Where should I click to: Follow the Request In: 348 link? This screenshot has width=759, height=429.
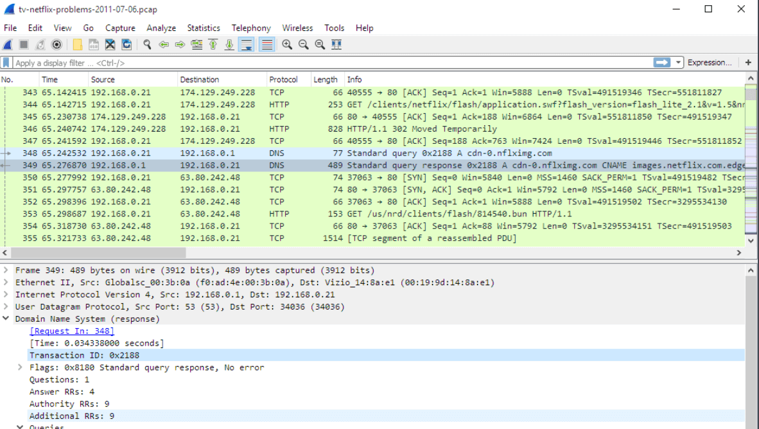pos(72,331)
